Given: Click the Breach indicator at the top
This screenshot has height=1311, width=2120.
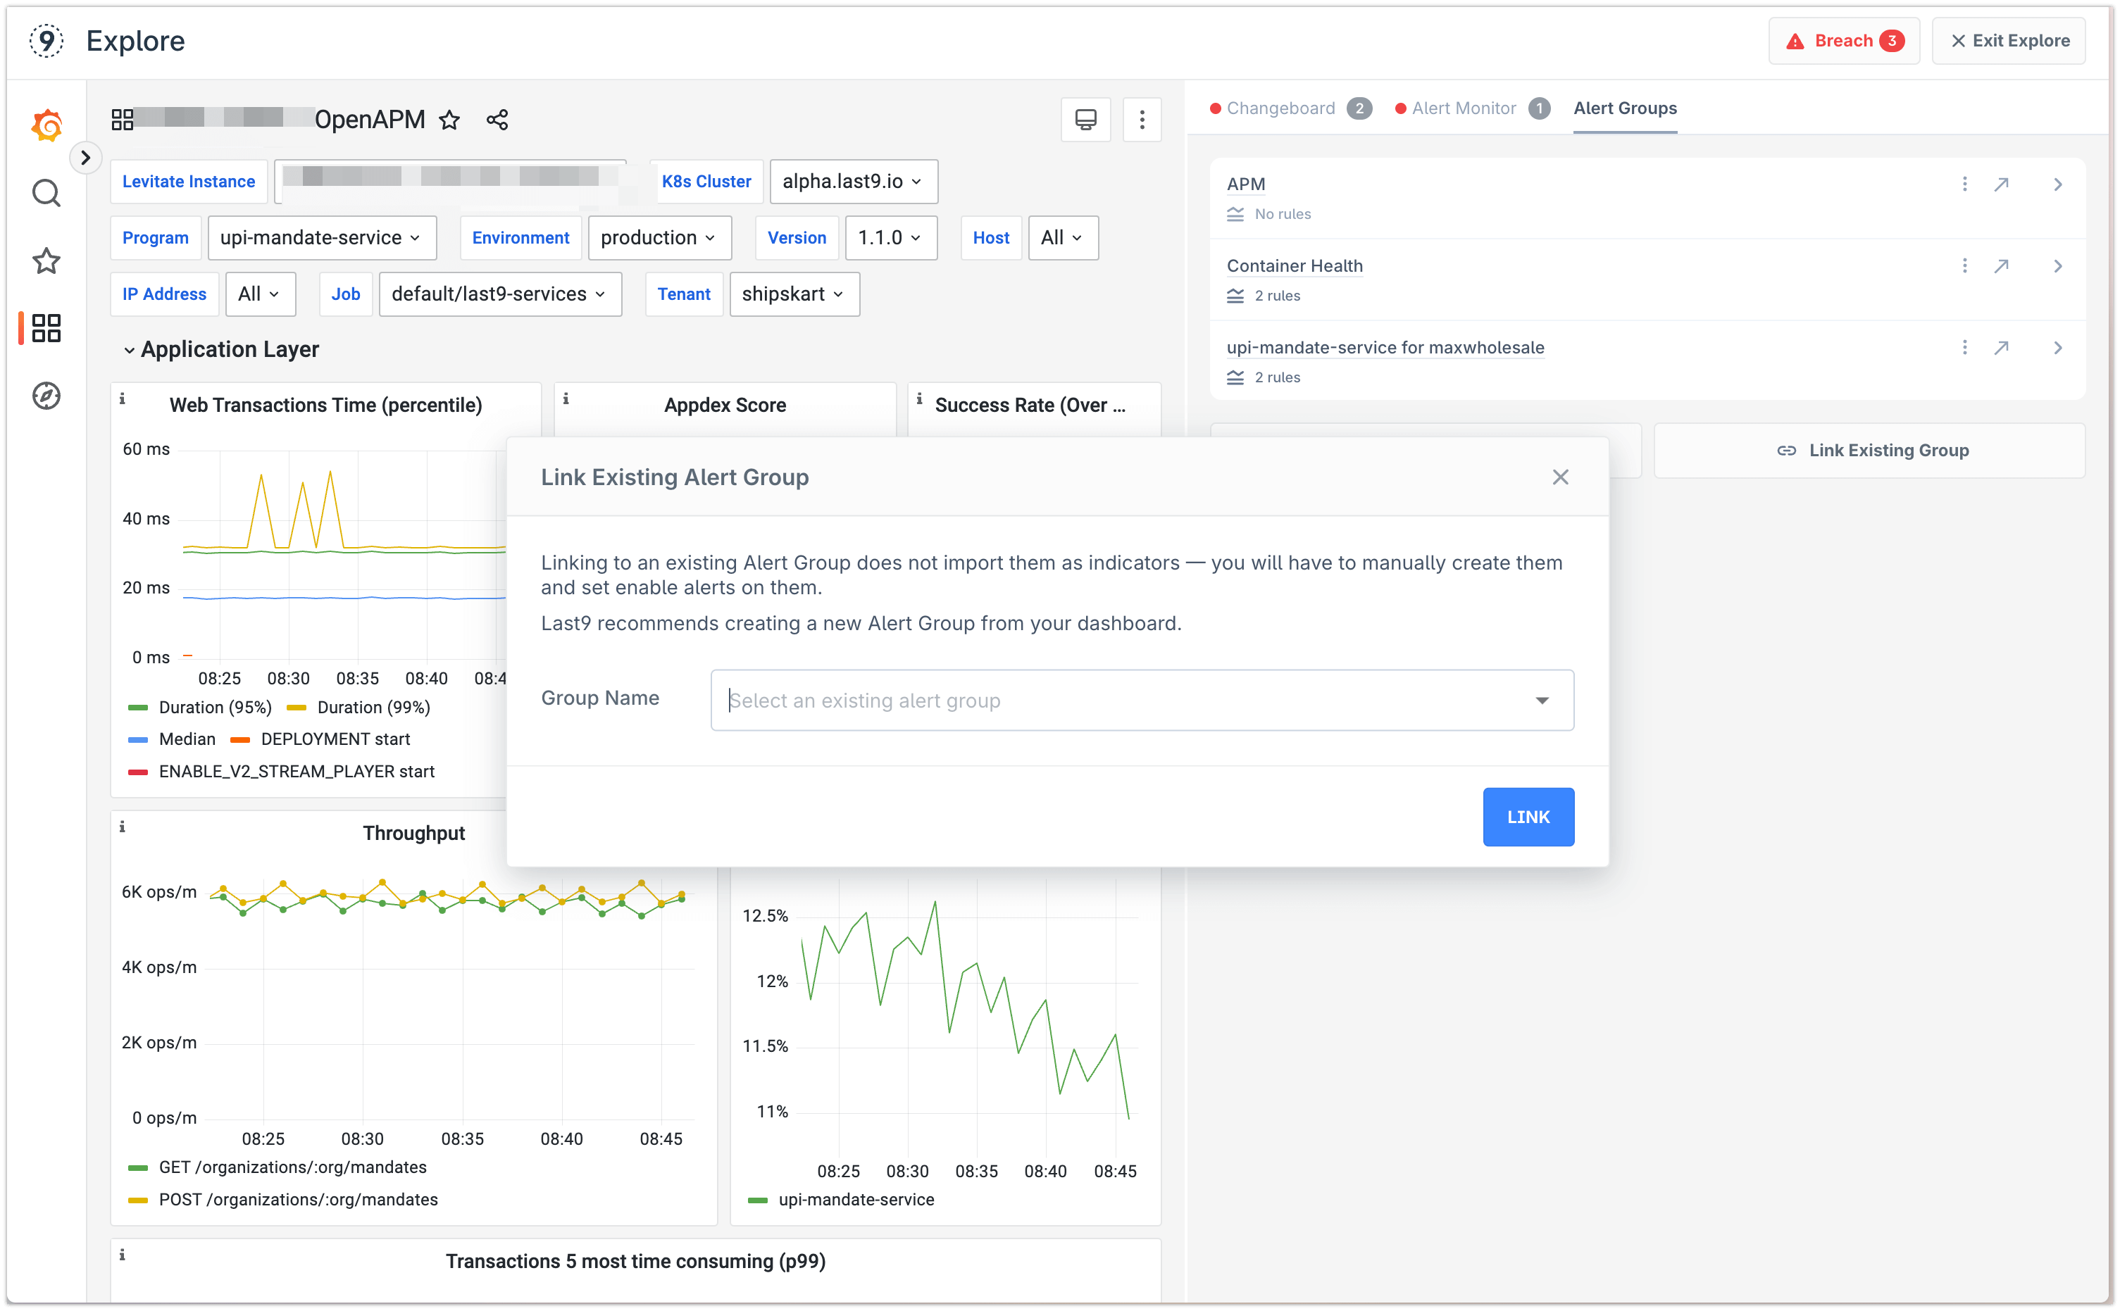Looking at the screenshot, I should pos(1843,40).
